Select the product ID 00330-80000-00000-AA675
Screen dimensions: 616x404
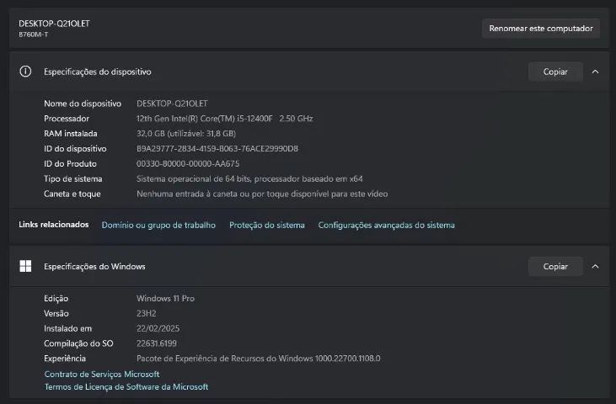pos(188,163)
